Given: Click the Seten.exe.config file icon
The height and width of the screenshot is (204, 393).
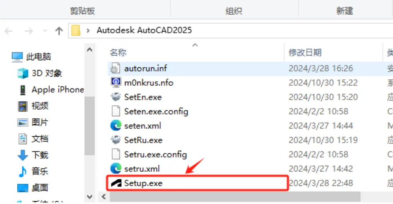Looking at the screenshot, I should (x=115, y=111).
